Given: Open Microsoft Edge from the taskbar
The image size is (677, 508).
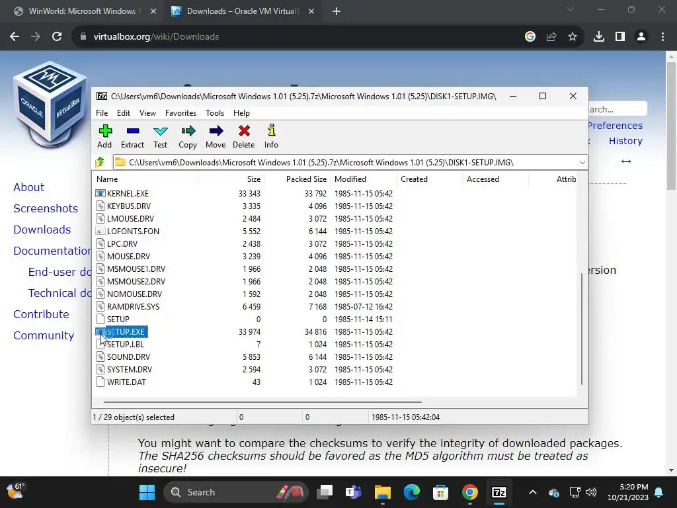Looking at the screenshot, I should point(411,492).
